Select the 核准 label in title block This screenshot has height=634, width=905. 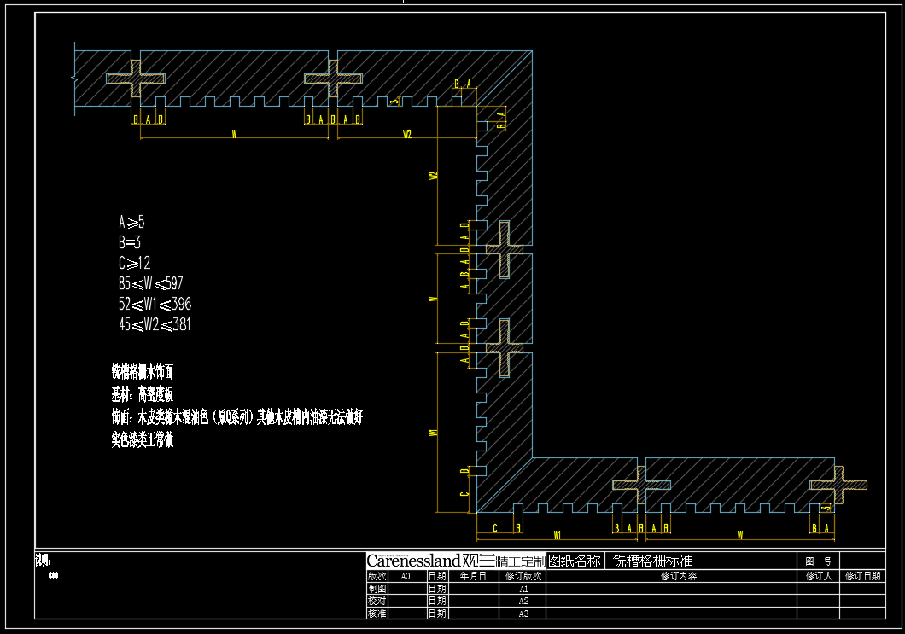pyautogui.click(x=377, y=613)
